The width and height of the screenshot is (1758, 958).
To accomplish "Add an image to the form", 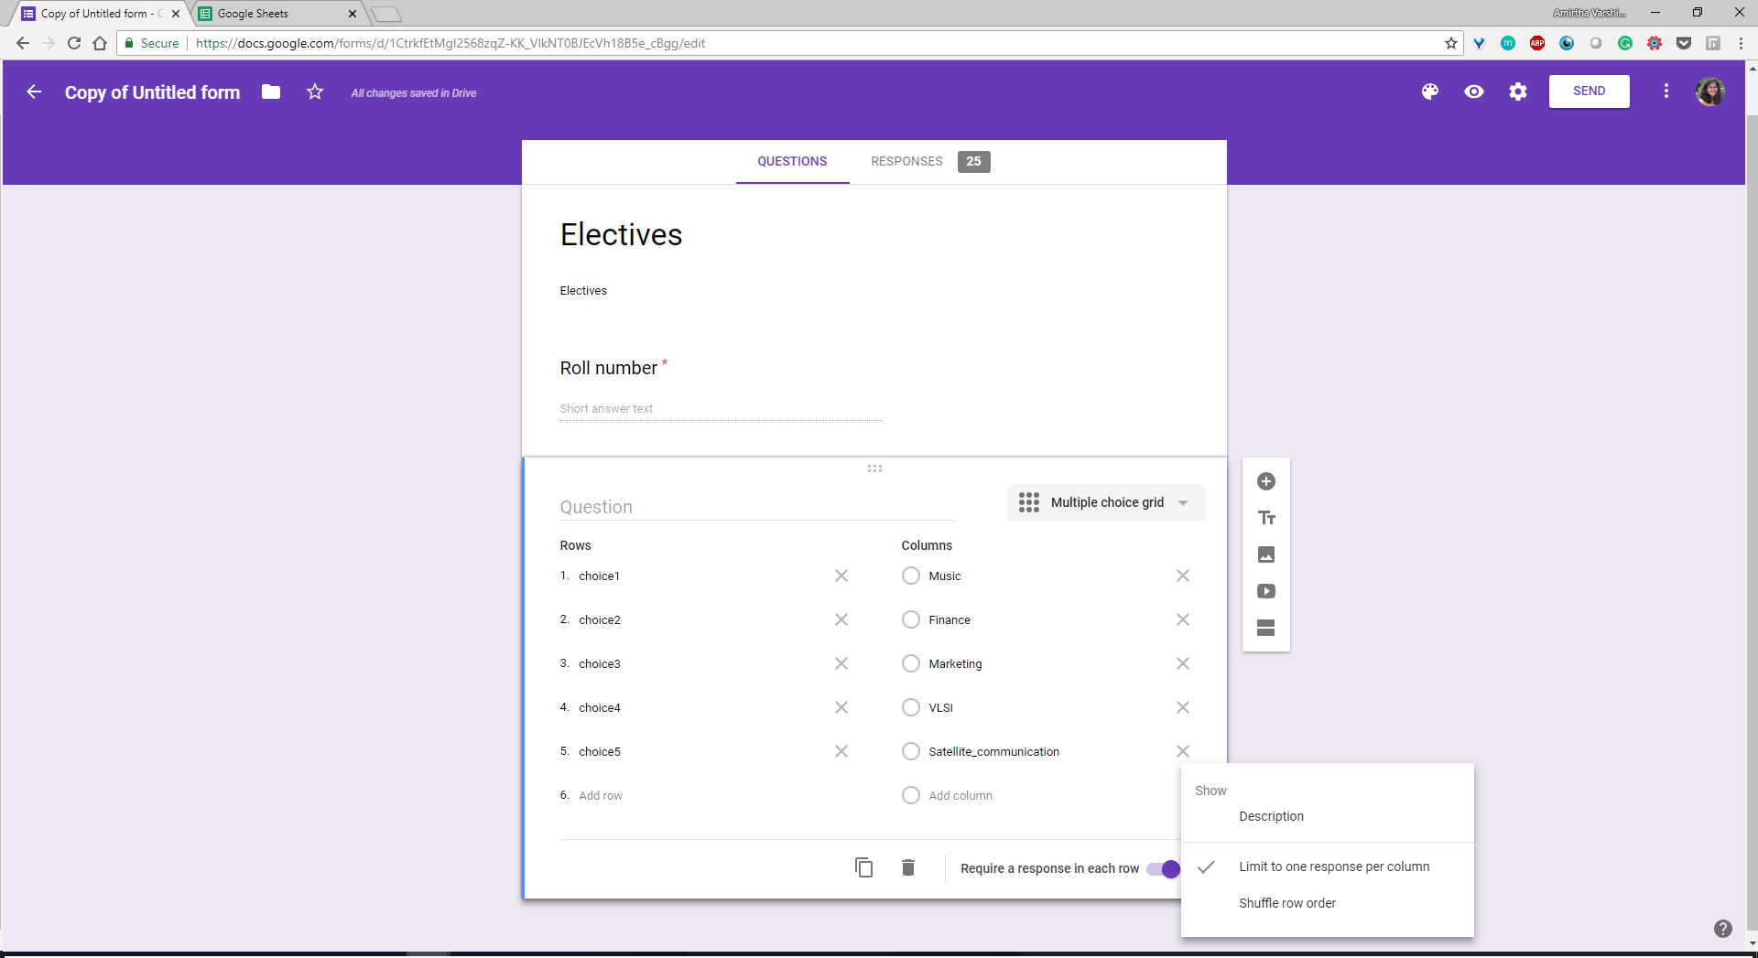I will 1266,554.
